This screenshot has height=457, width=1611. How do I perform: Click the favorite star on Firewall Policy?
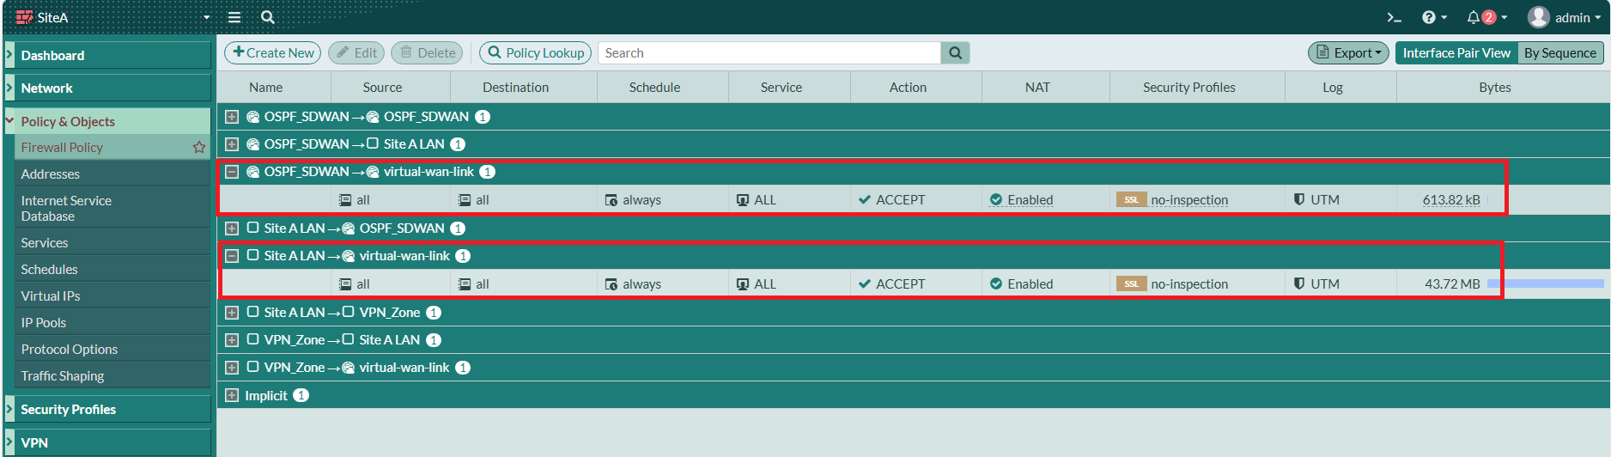[199, 147]
